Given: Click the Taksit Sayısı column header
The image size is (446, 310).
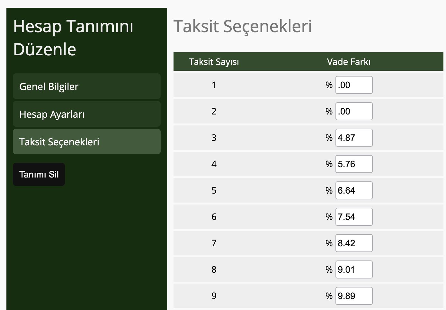Looking at the screenshot, I should pos(214,62).
